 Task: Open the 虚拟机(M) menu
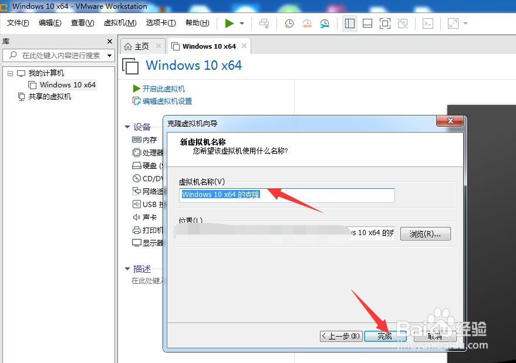coord(119,23)
